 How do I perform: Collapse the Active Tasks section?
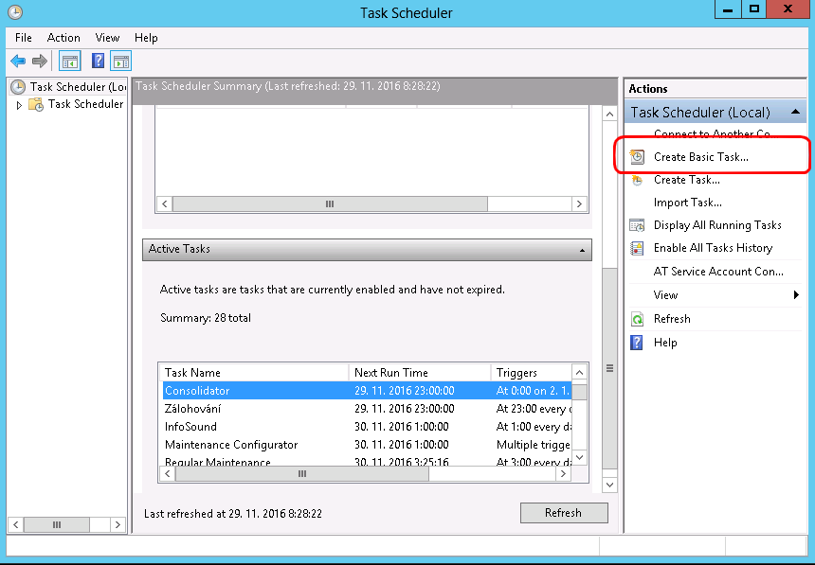[581, 250]
